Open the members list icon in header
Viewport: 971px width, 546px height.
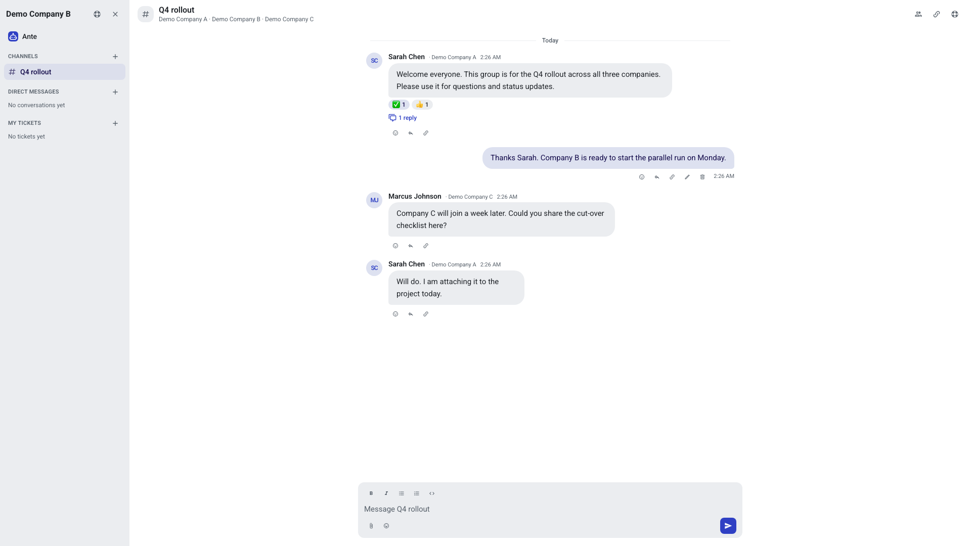click(918, 14)
